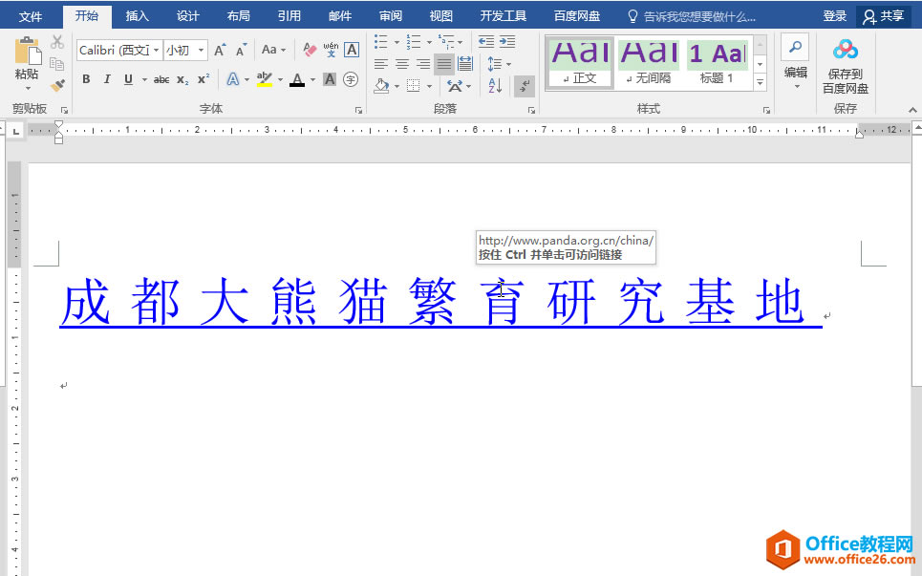Switch to the 布局 tab
This screenshot has height=576, width=922.
tap(238, 16)
